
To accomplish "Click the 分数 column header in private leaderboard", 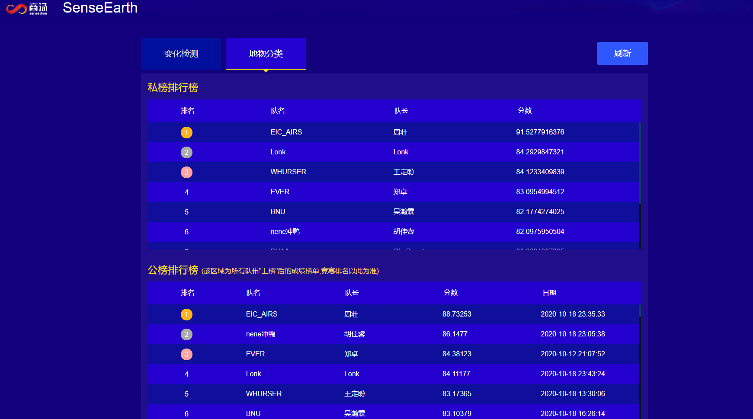I will pos(524,111).
